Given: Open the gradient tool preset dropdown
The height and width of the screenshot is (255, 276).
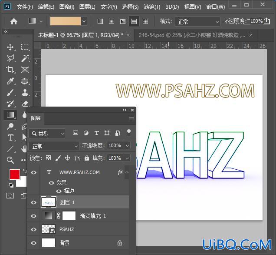Looking at the screenshot, I should coord(41,21).
